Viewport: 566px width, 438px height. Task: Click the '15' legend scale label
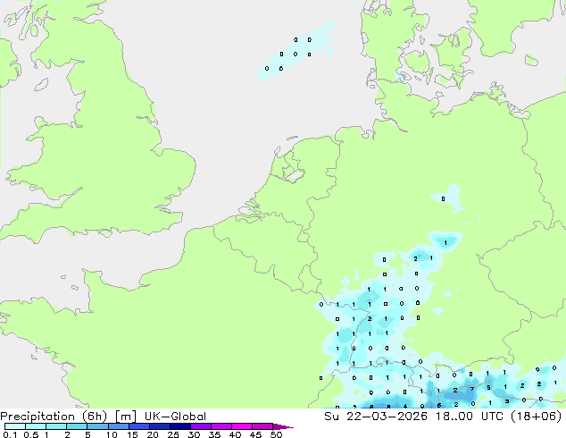point(132,434)
